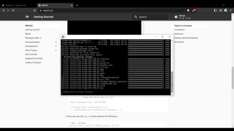Open Brave Shields lion icon
The image size is (234, 131).
click(188, 11)
